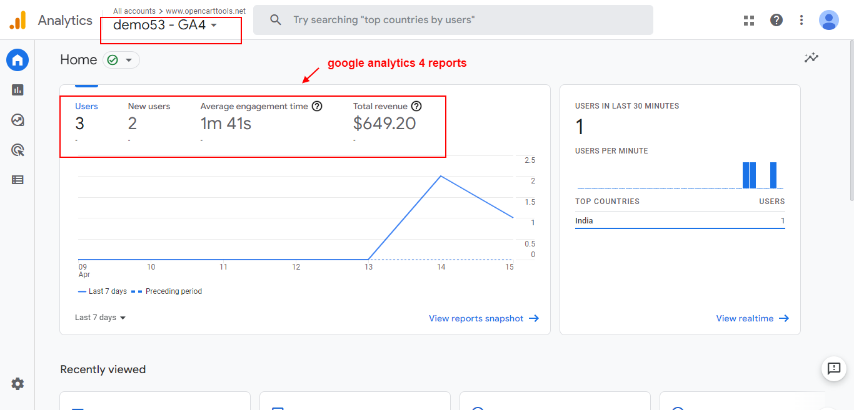Click the Users per minute label
This screenshot has width=854, height=410.
611,151
